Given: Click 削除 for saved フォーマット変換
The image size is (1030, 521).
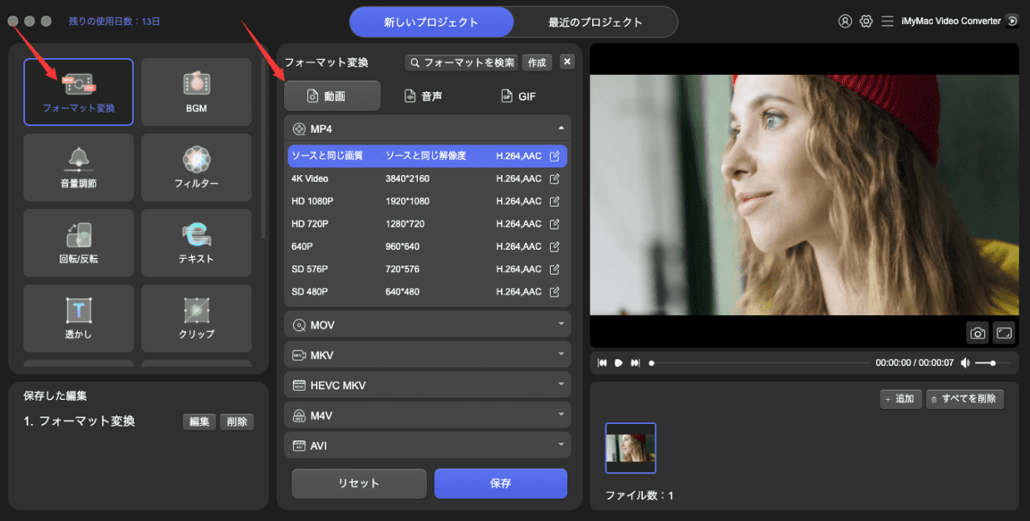Looking at the screenshot, I should click(237, 421).
